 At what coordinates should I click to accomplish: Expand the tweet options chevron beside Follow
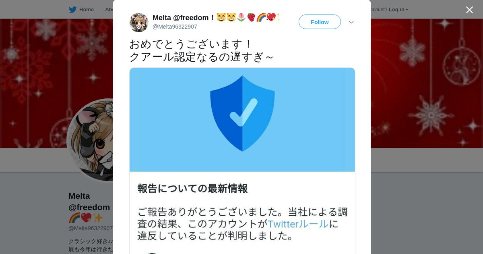(351, 22)
